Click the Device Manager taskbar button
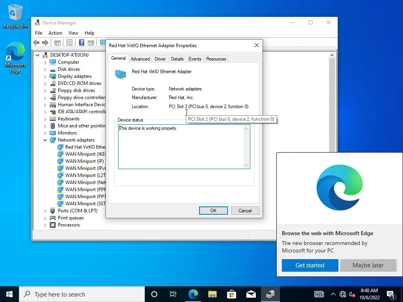This screenshot has height=302, width=403. pyautogui.click(x=270, y=294)
